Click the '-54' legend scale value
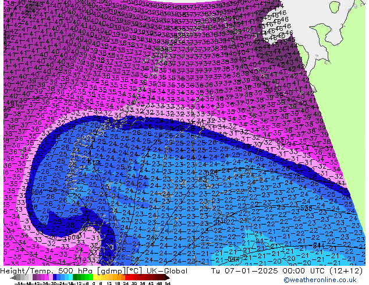The image size is (369, 285). [19, 284]
